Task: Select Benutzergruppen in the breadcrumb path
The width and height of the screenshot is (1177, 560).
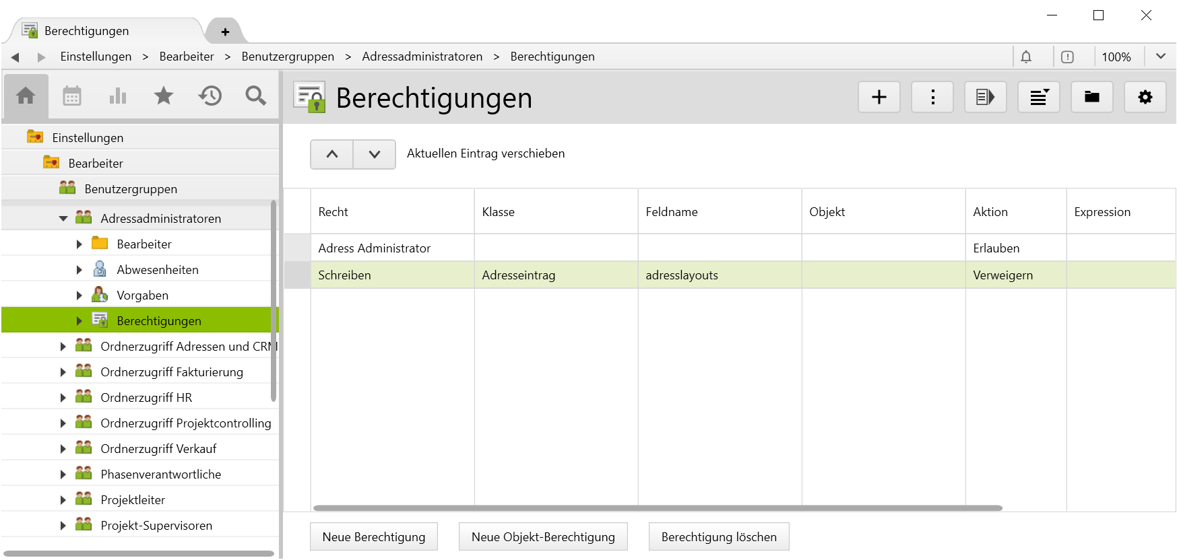Action: [x=288, y=57]
